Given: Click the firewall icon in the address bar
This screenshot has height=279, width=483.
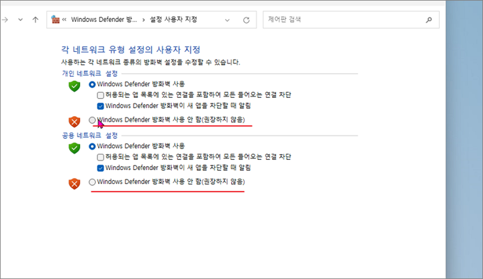Looking at the screenshot, I should 56,20.
